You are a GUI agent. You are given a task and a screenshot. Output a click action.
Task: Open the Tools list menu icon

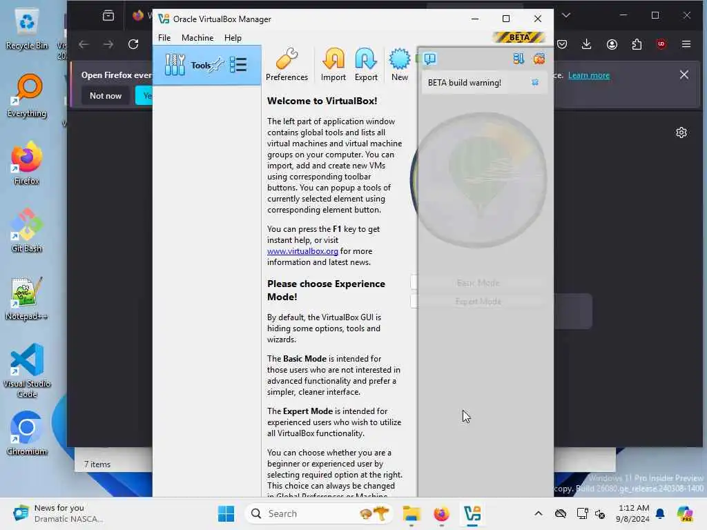click(238, 65)
